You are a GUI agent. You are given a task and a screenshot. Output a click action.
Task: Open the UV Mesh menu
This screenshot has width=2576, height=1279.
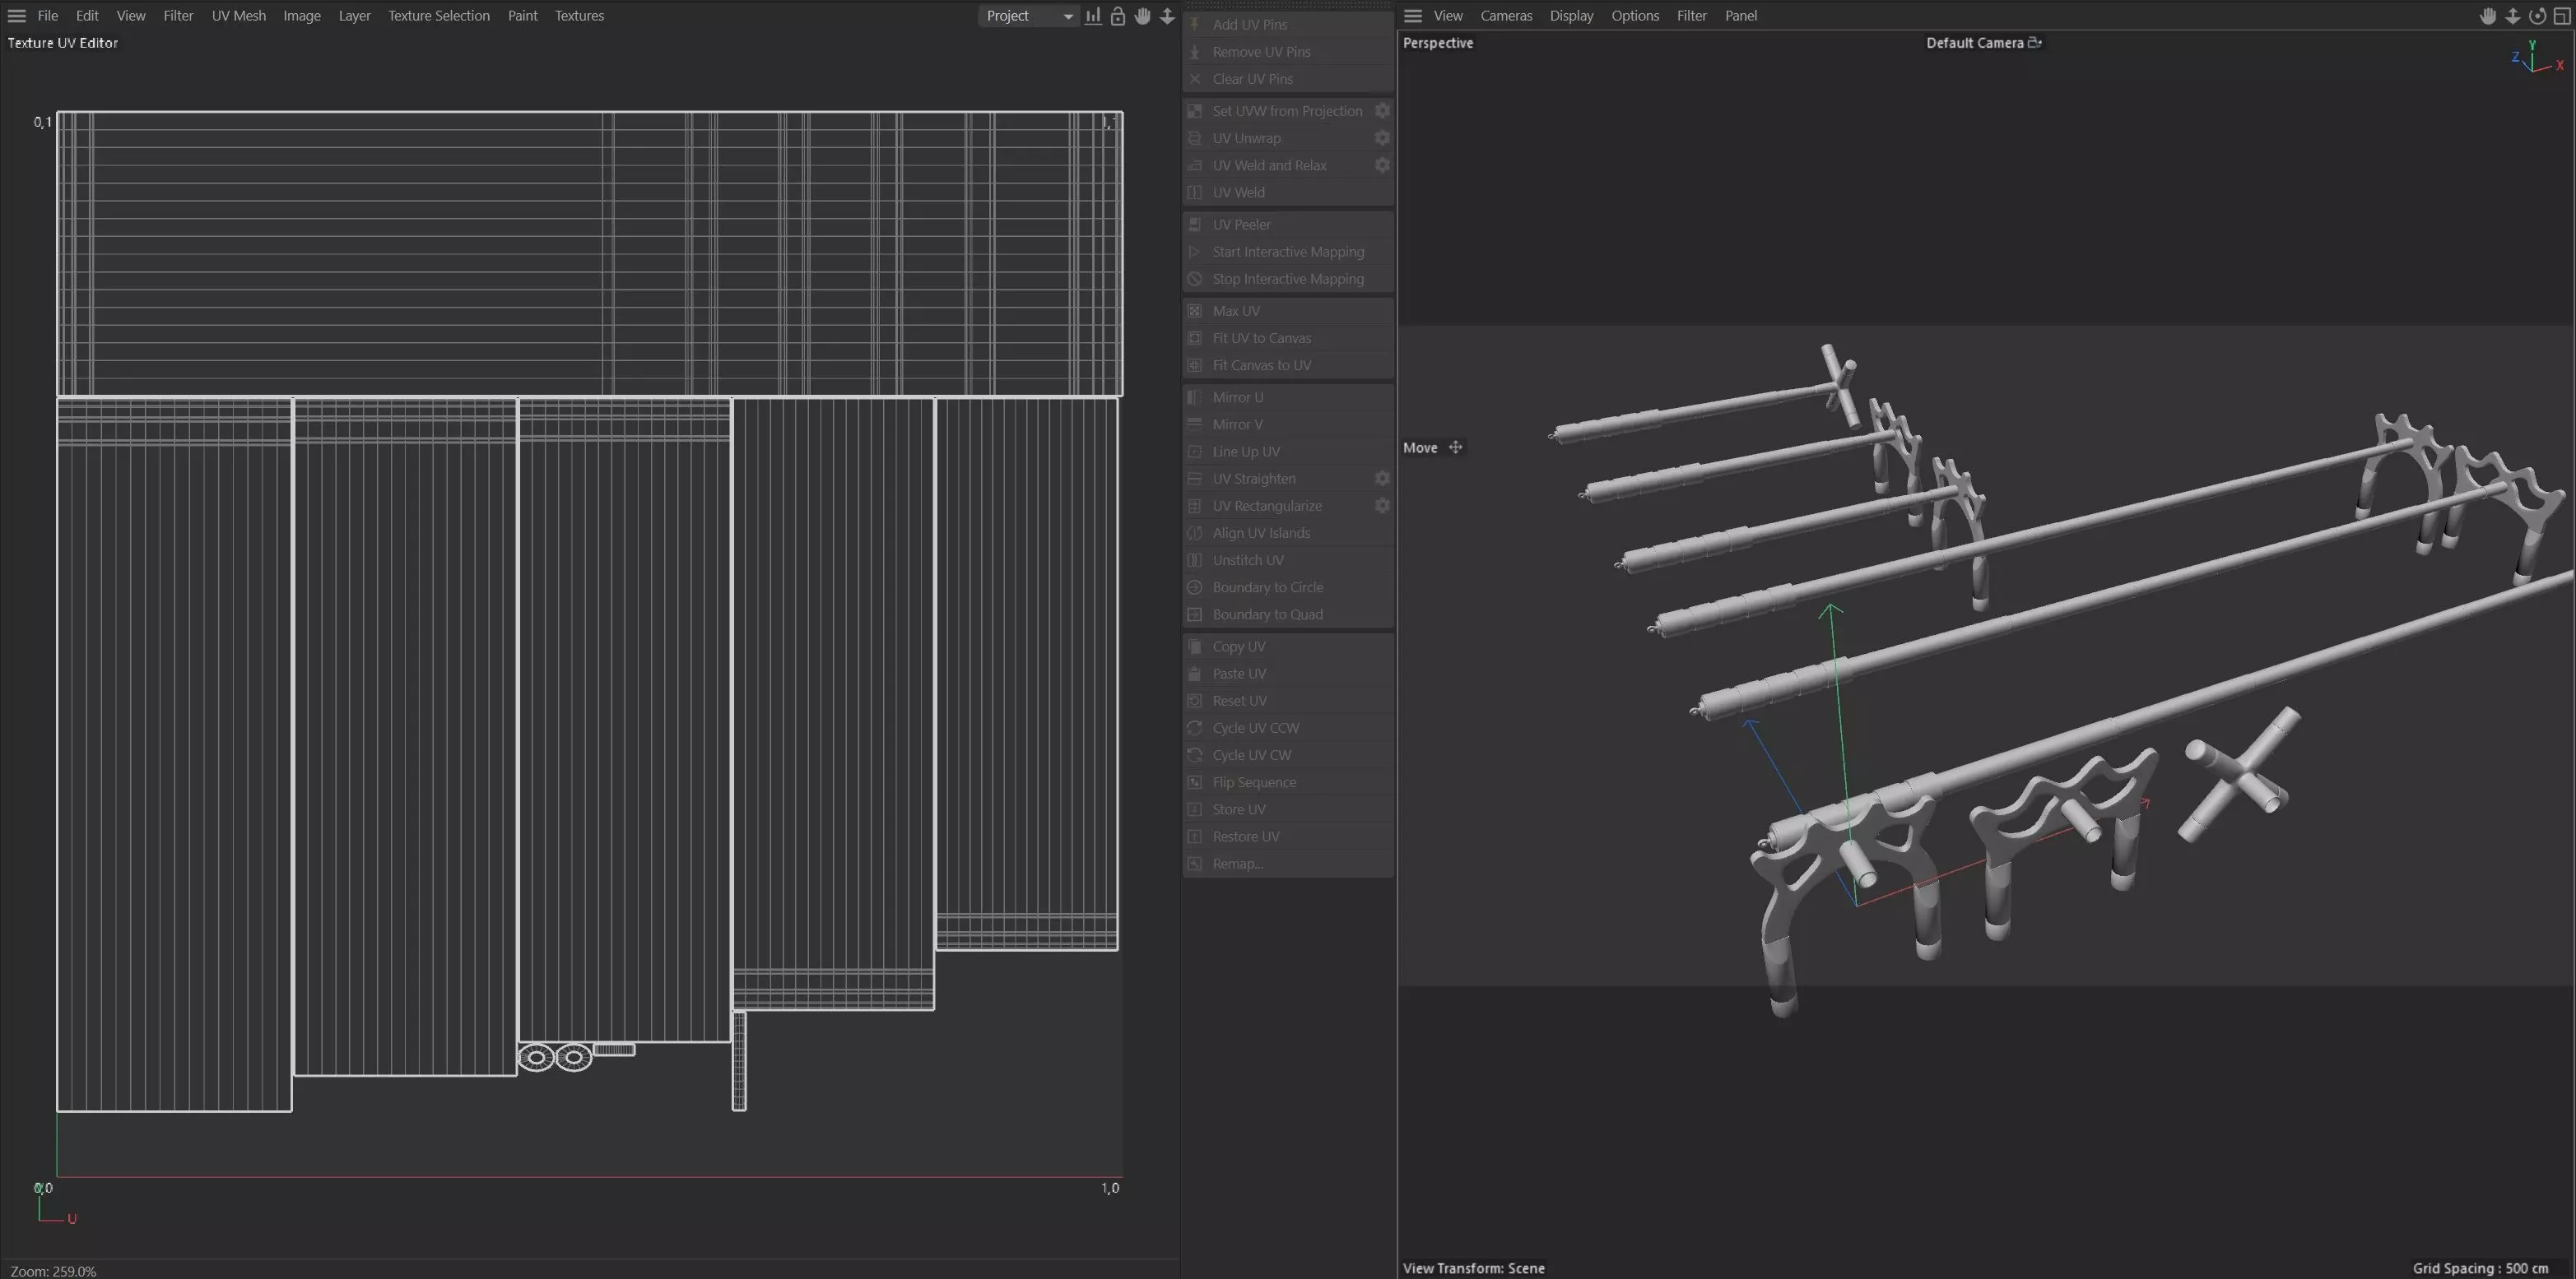238,16
